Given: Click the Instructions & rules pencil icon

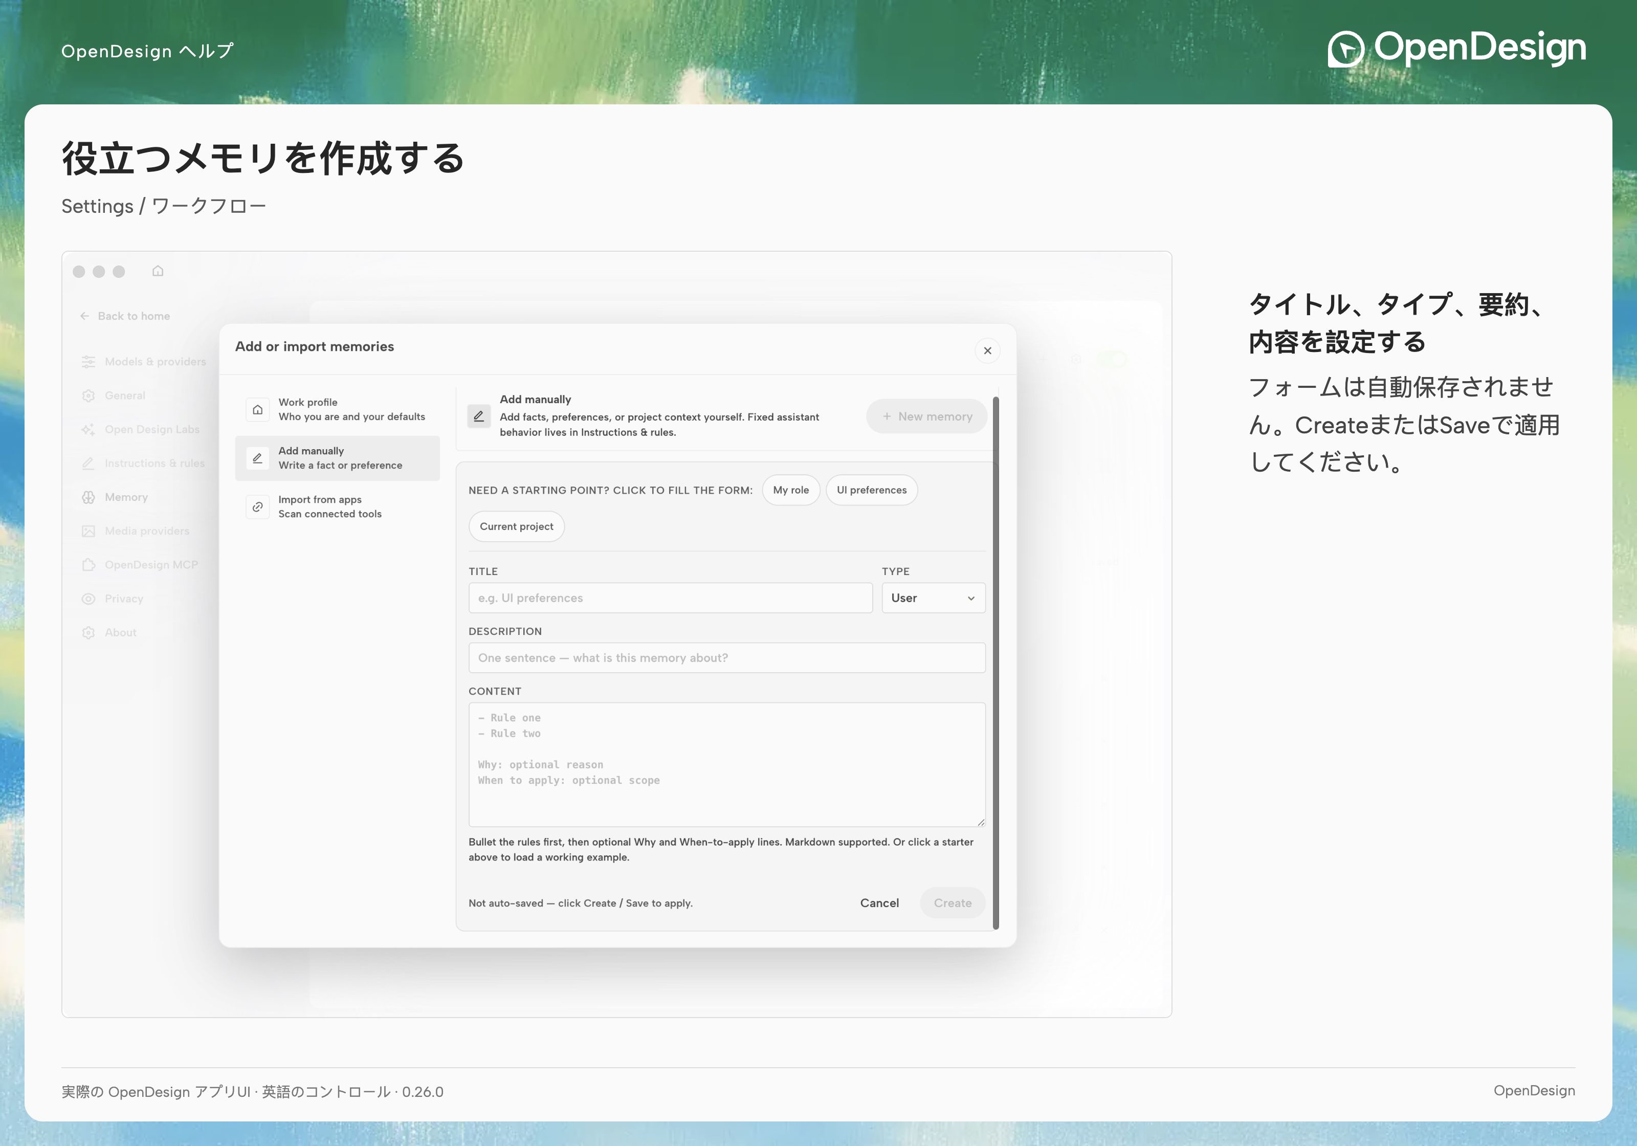Looking at the screenshot, I should coord(89,464).
